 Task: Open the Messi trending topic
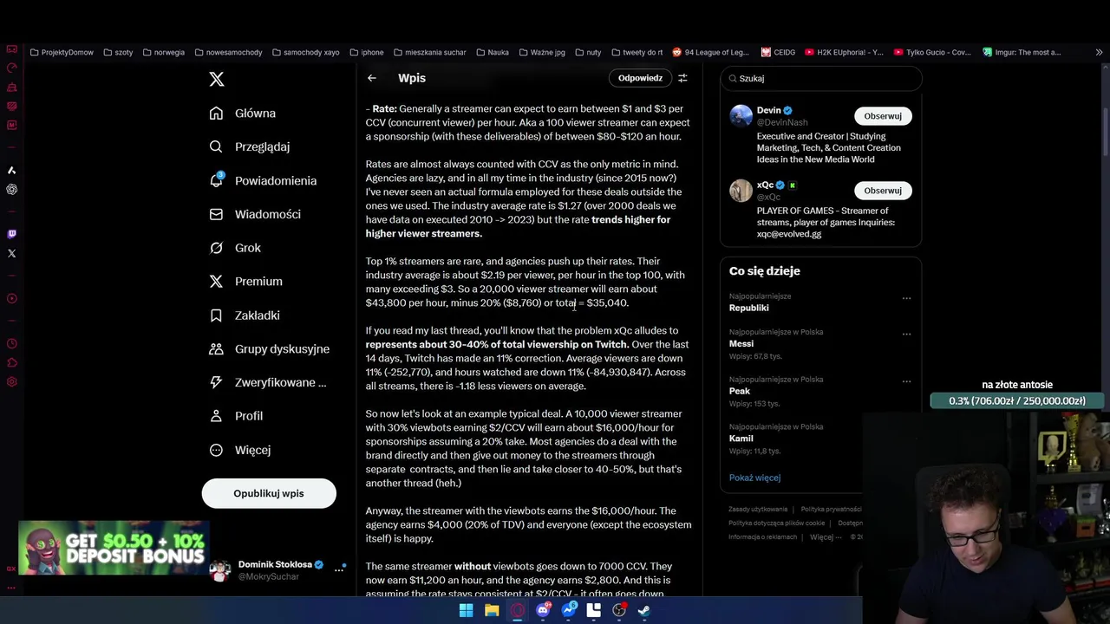pyautogui.click(x=741, y=343)
